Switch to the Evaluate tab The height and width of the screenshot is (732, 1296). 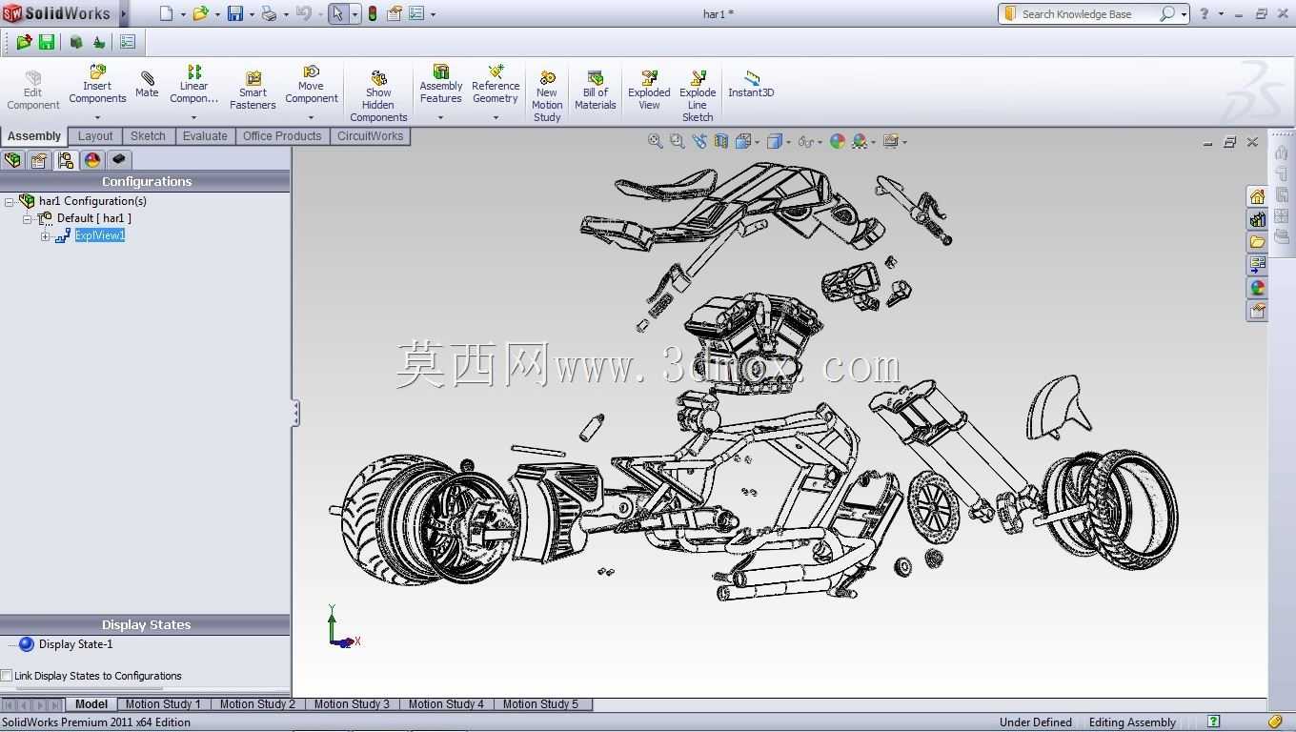tap(205, 136)
